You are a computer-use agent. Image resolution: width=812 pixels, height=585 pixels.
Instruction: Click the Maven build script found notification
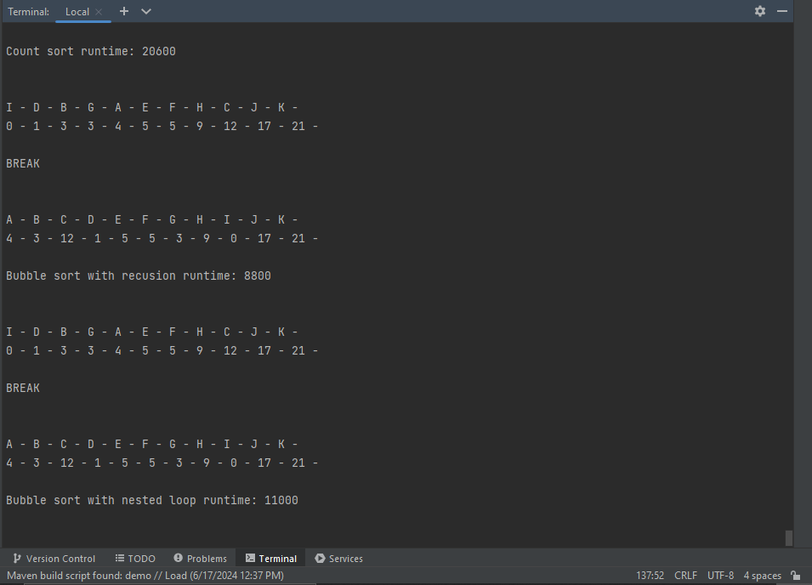point(145,576)
